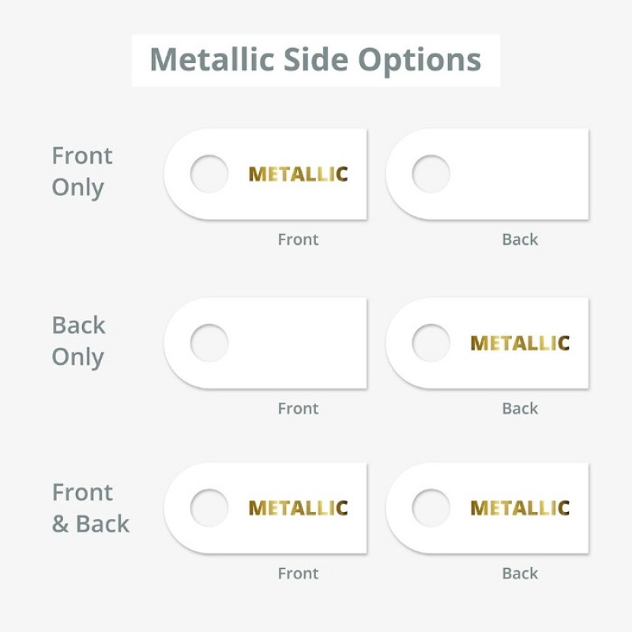The image size is (632, 632).
Task: Select the "Back Only" row label
Action: 78,340
